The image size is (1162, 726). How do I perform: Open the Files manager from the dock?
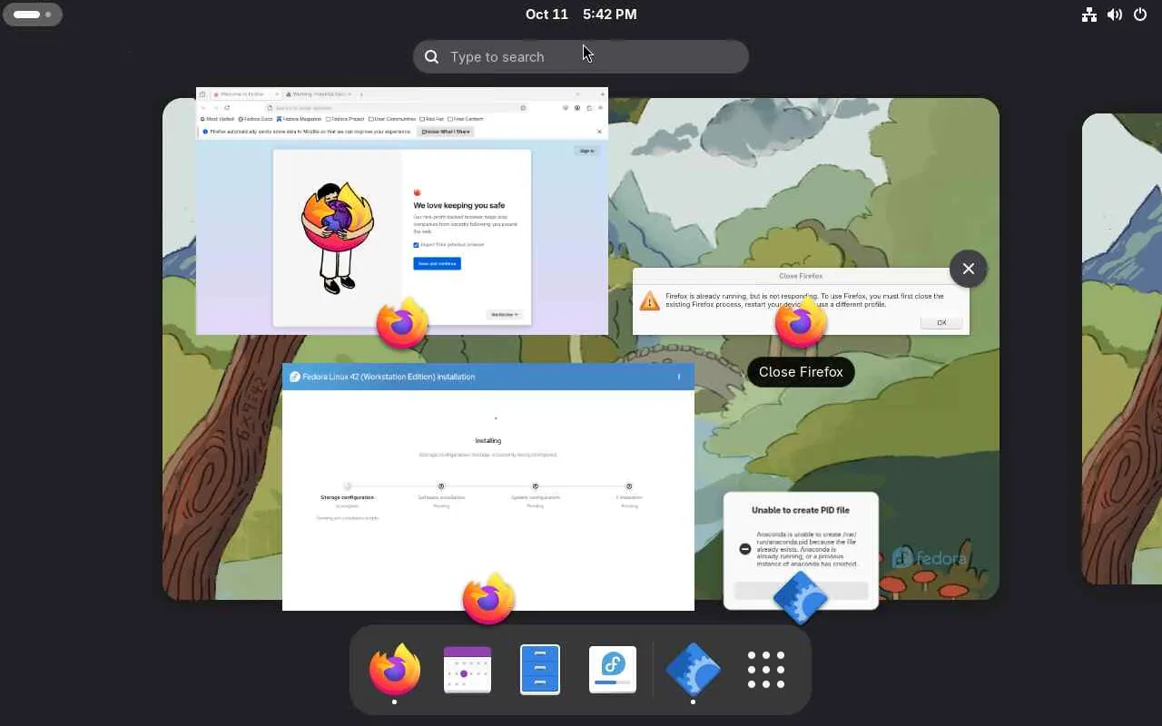pyautogui.click(x=540, y=670)
